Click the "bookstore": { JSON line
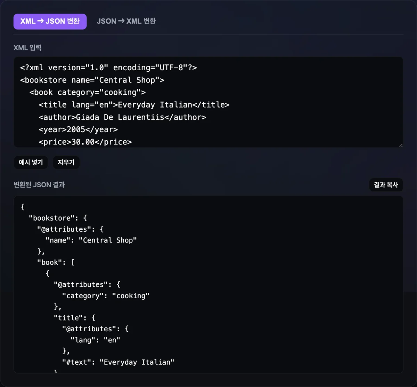 coord(58,218)
